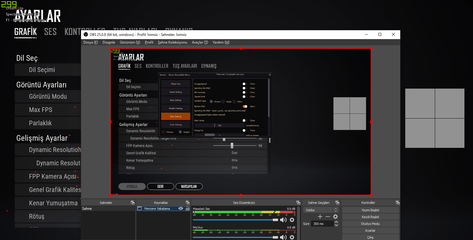Float the Ses Düzenleyici dock panel

click(298, 203)
